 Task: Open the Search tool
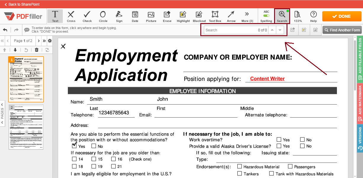pos(282,16)
